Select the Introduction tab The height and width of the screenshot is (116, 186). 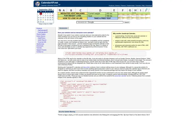[x=63, y=28]
